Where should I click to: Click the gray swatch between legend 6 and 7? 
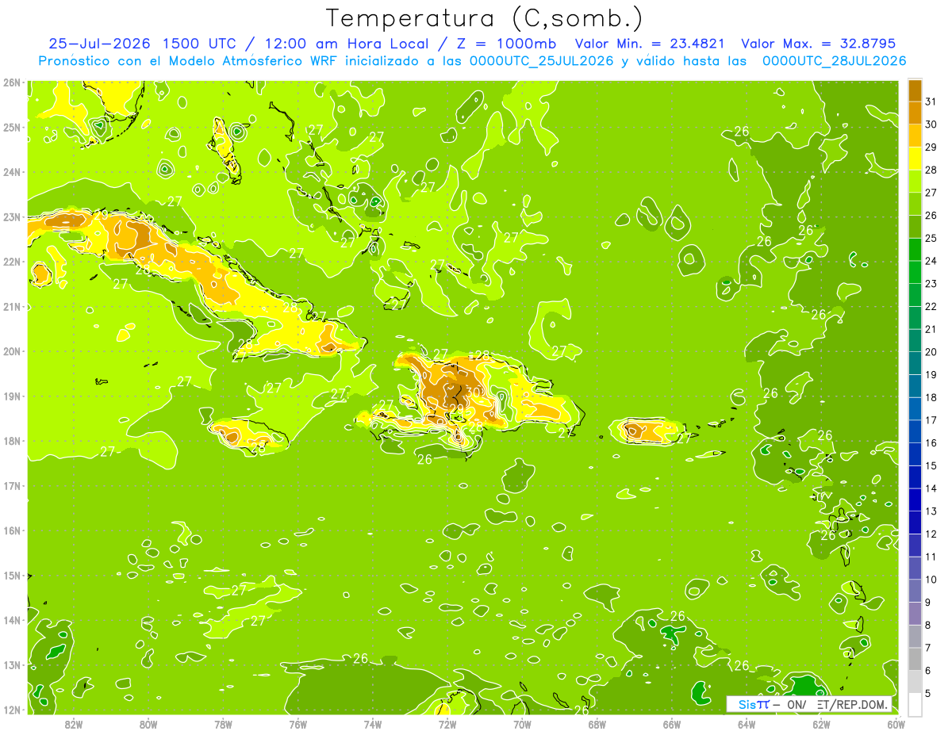point(915,658)
